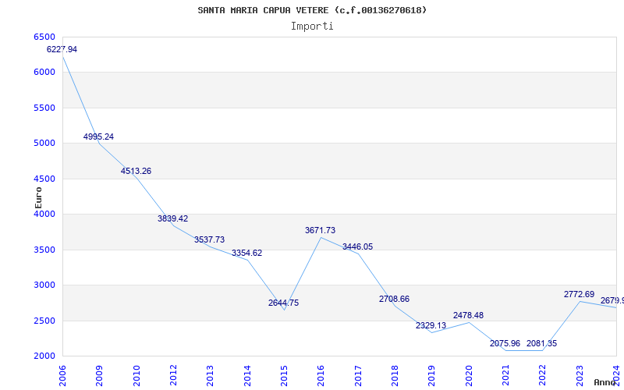The image size is (624, 390).
Task: Select the 6227.94 data label
Action: click(62, 49)
